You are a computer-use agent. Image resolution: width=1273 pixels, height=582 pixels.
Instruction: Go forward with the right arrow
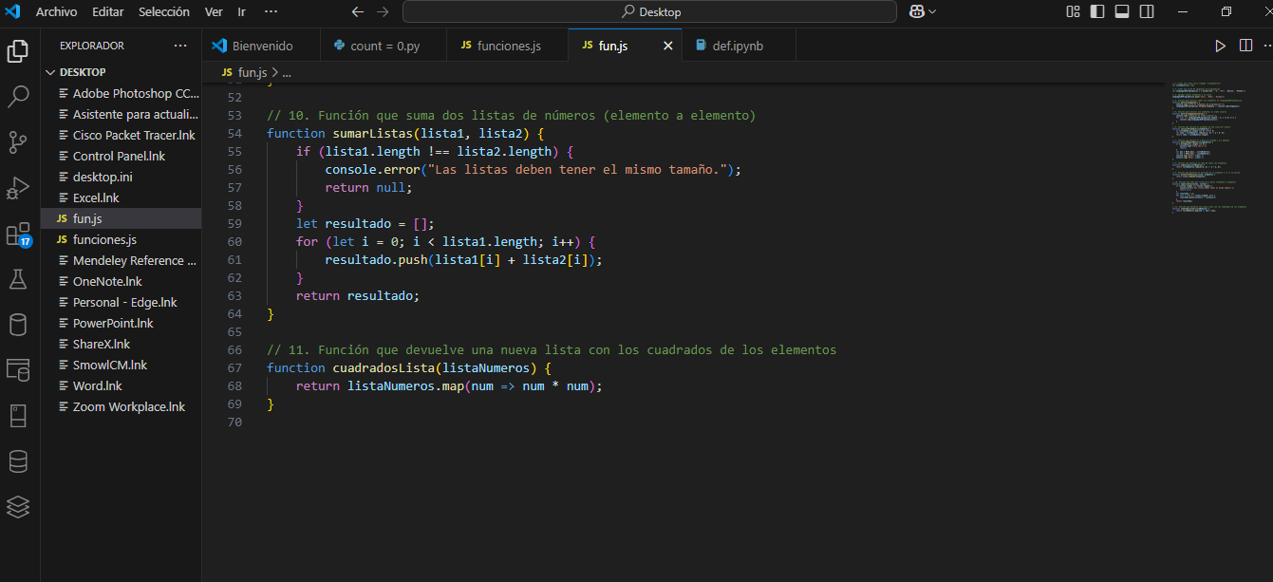click(x=383, y=12)
